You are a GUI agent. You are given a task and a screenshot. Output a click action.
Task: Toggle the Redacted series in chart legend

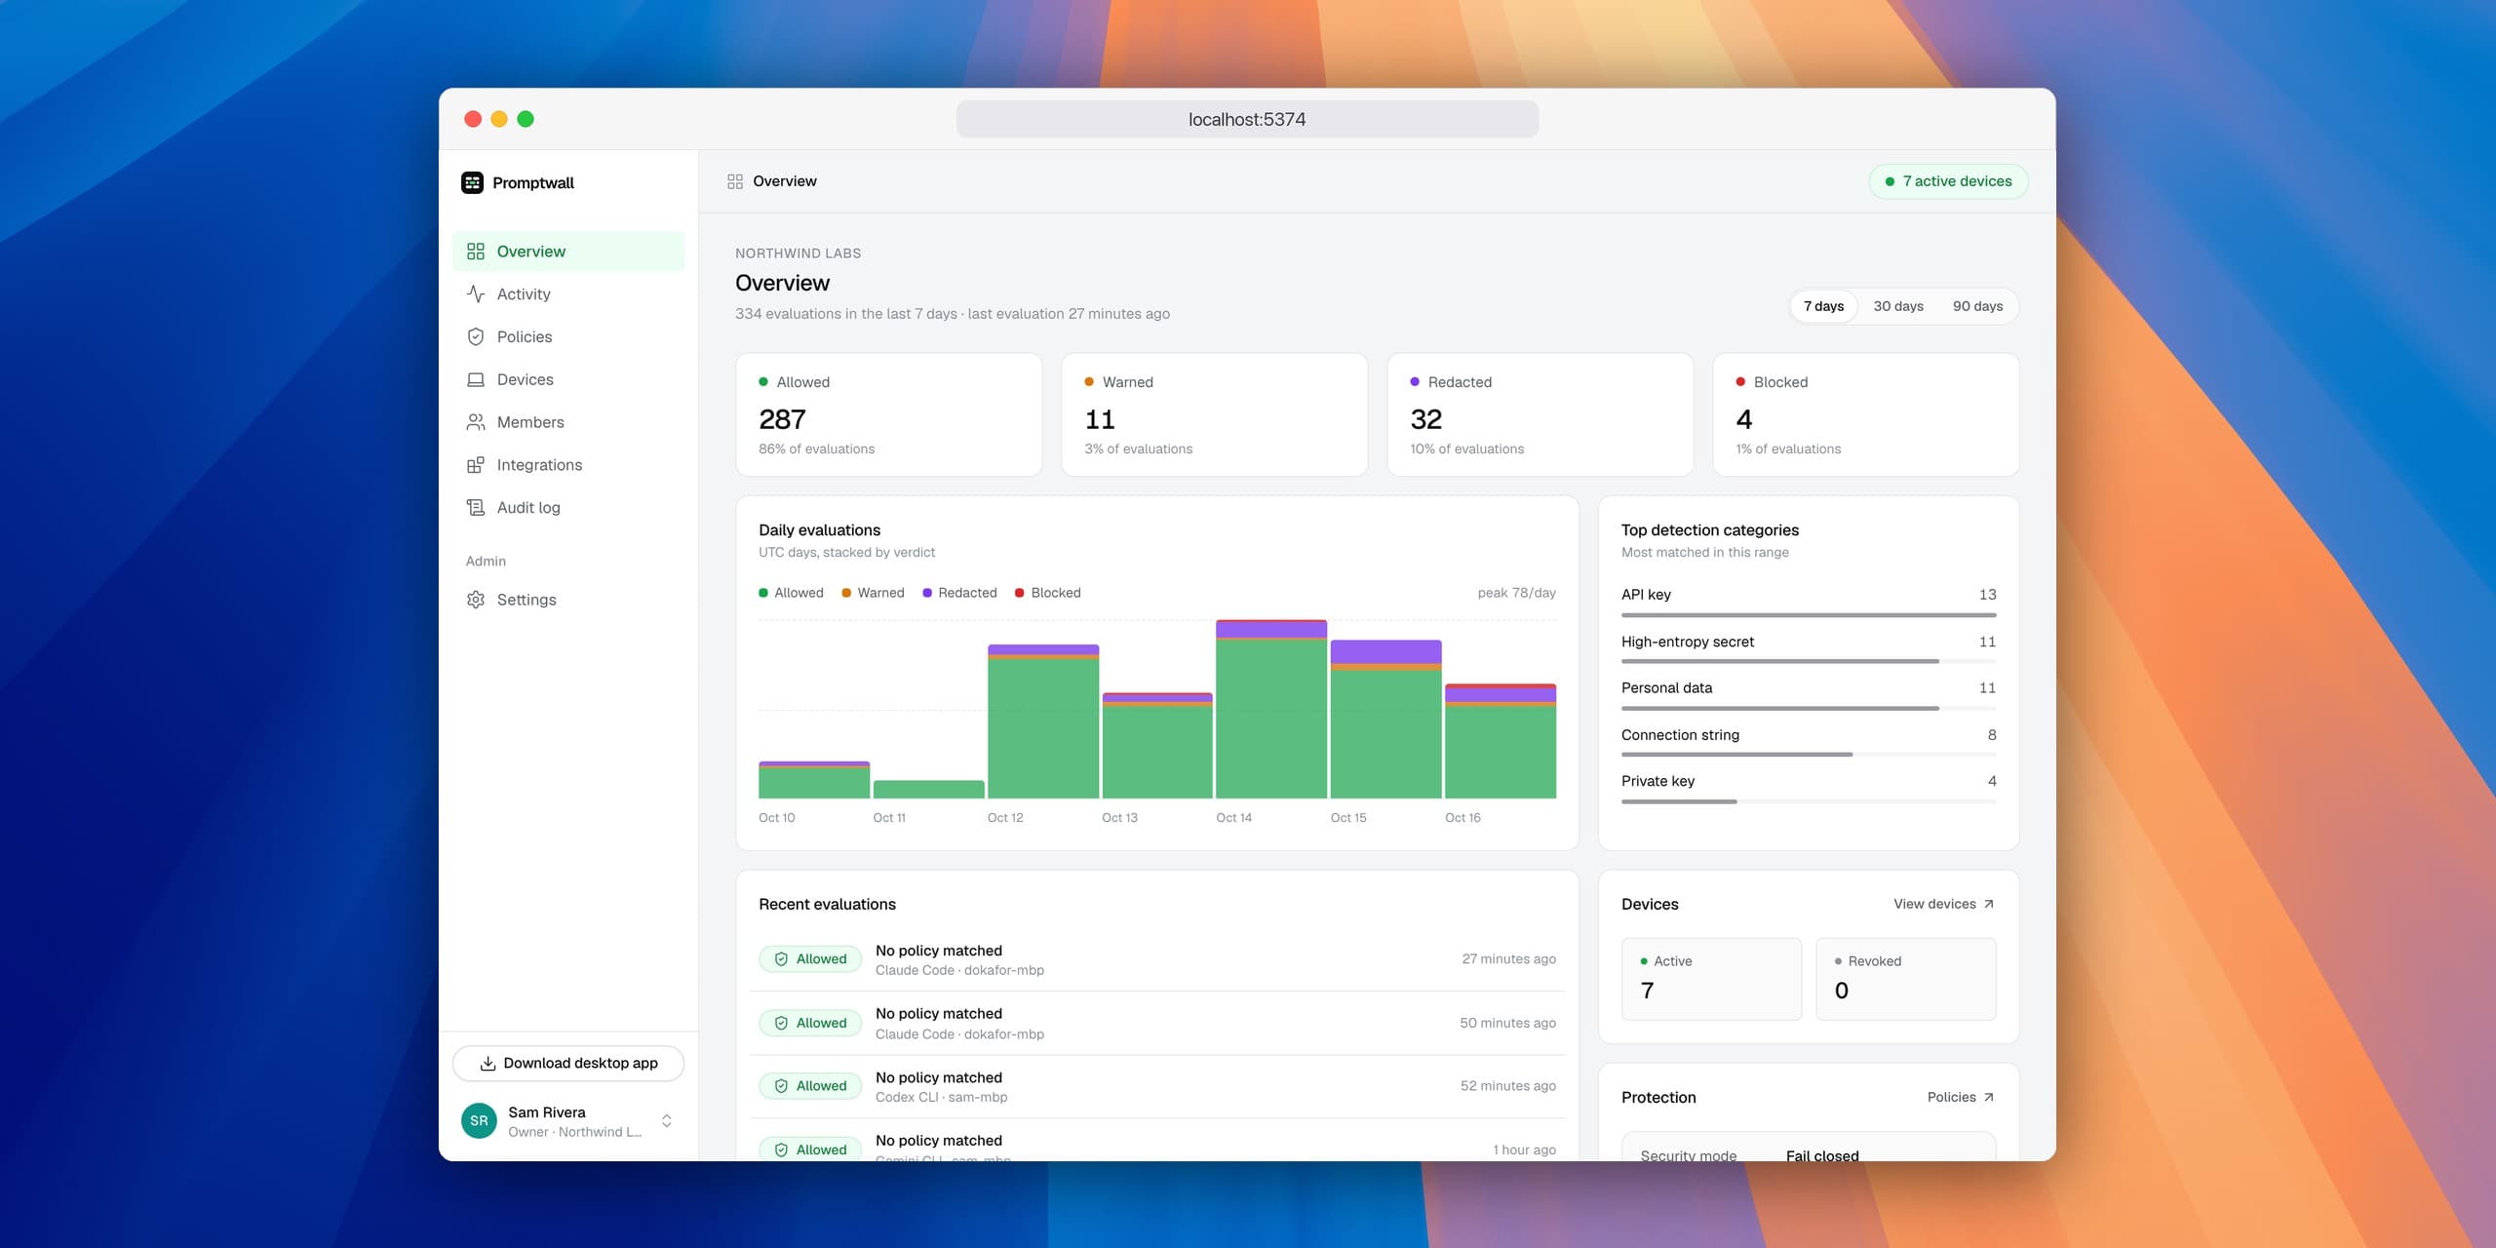pos(959,593)
